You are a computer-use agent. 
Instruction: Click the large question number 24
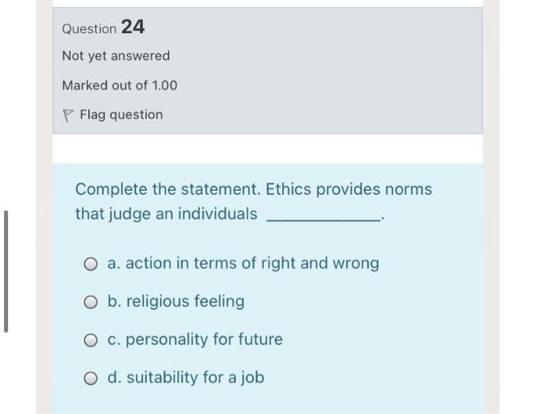133,27
